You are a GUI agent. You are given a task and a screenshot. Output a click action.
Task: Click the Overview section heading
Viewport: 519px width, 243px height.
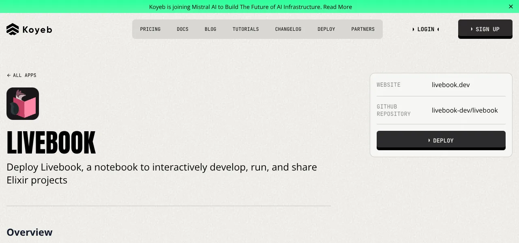tap(30, 232)
